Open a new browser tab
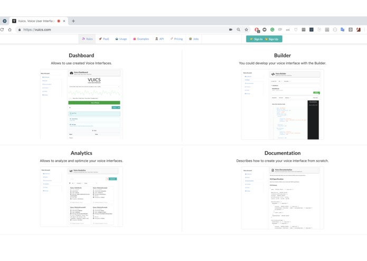Screen dimensions: 367x261 (x=73, y=21)
